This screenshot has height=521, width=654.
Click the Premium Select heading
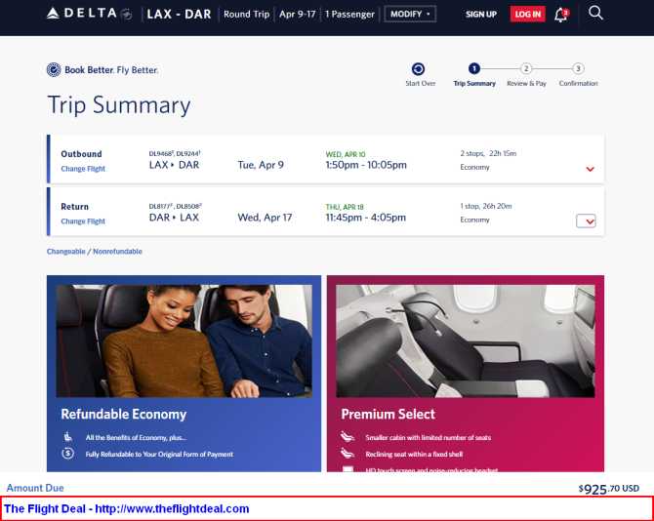(388, 414)
